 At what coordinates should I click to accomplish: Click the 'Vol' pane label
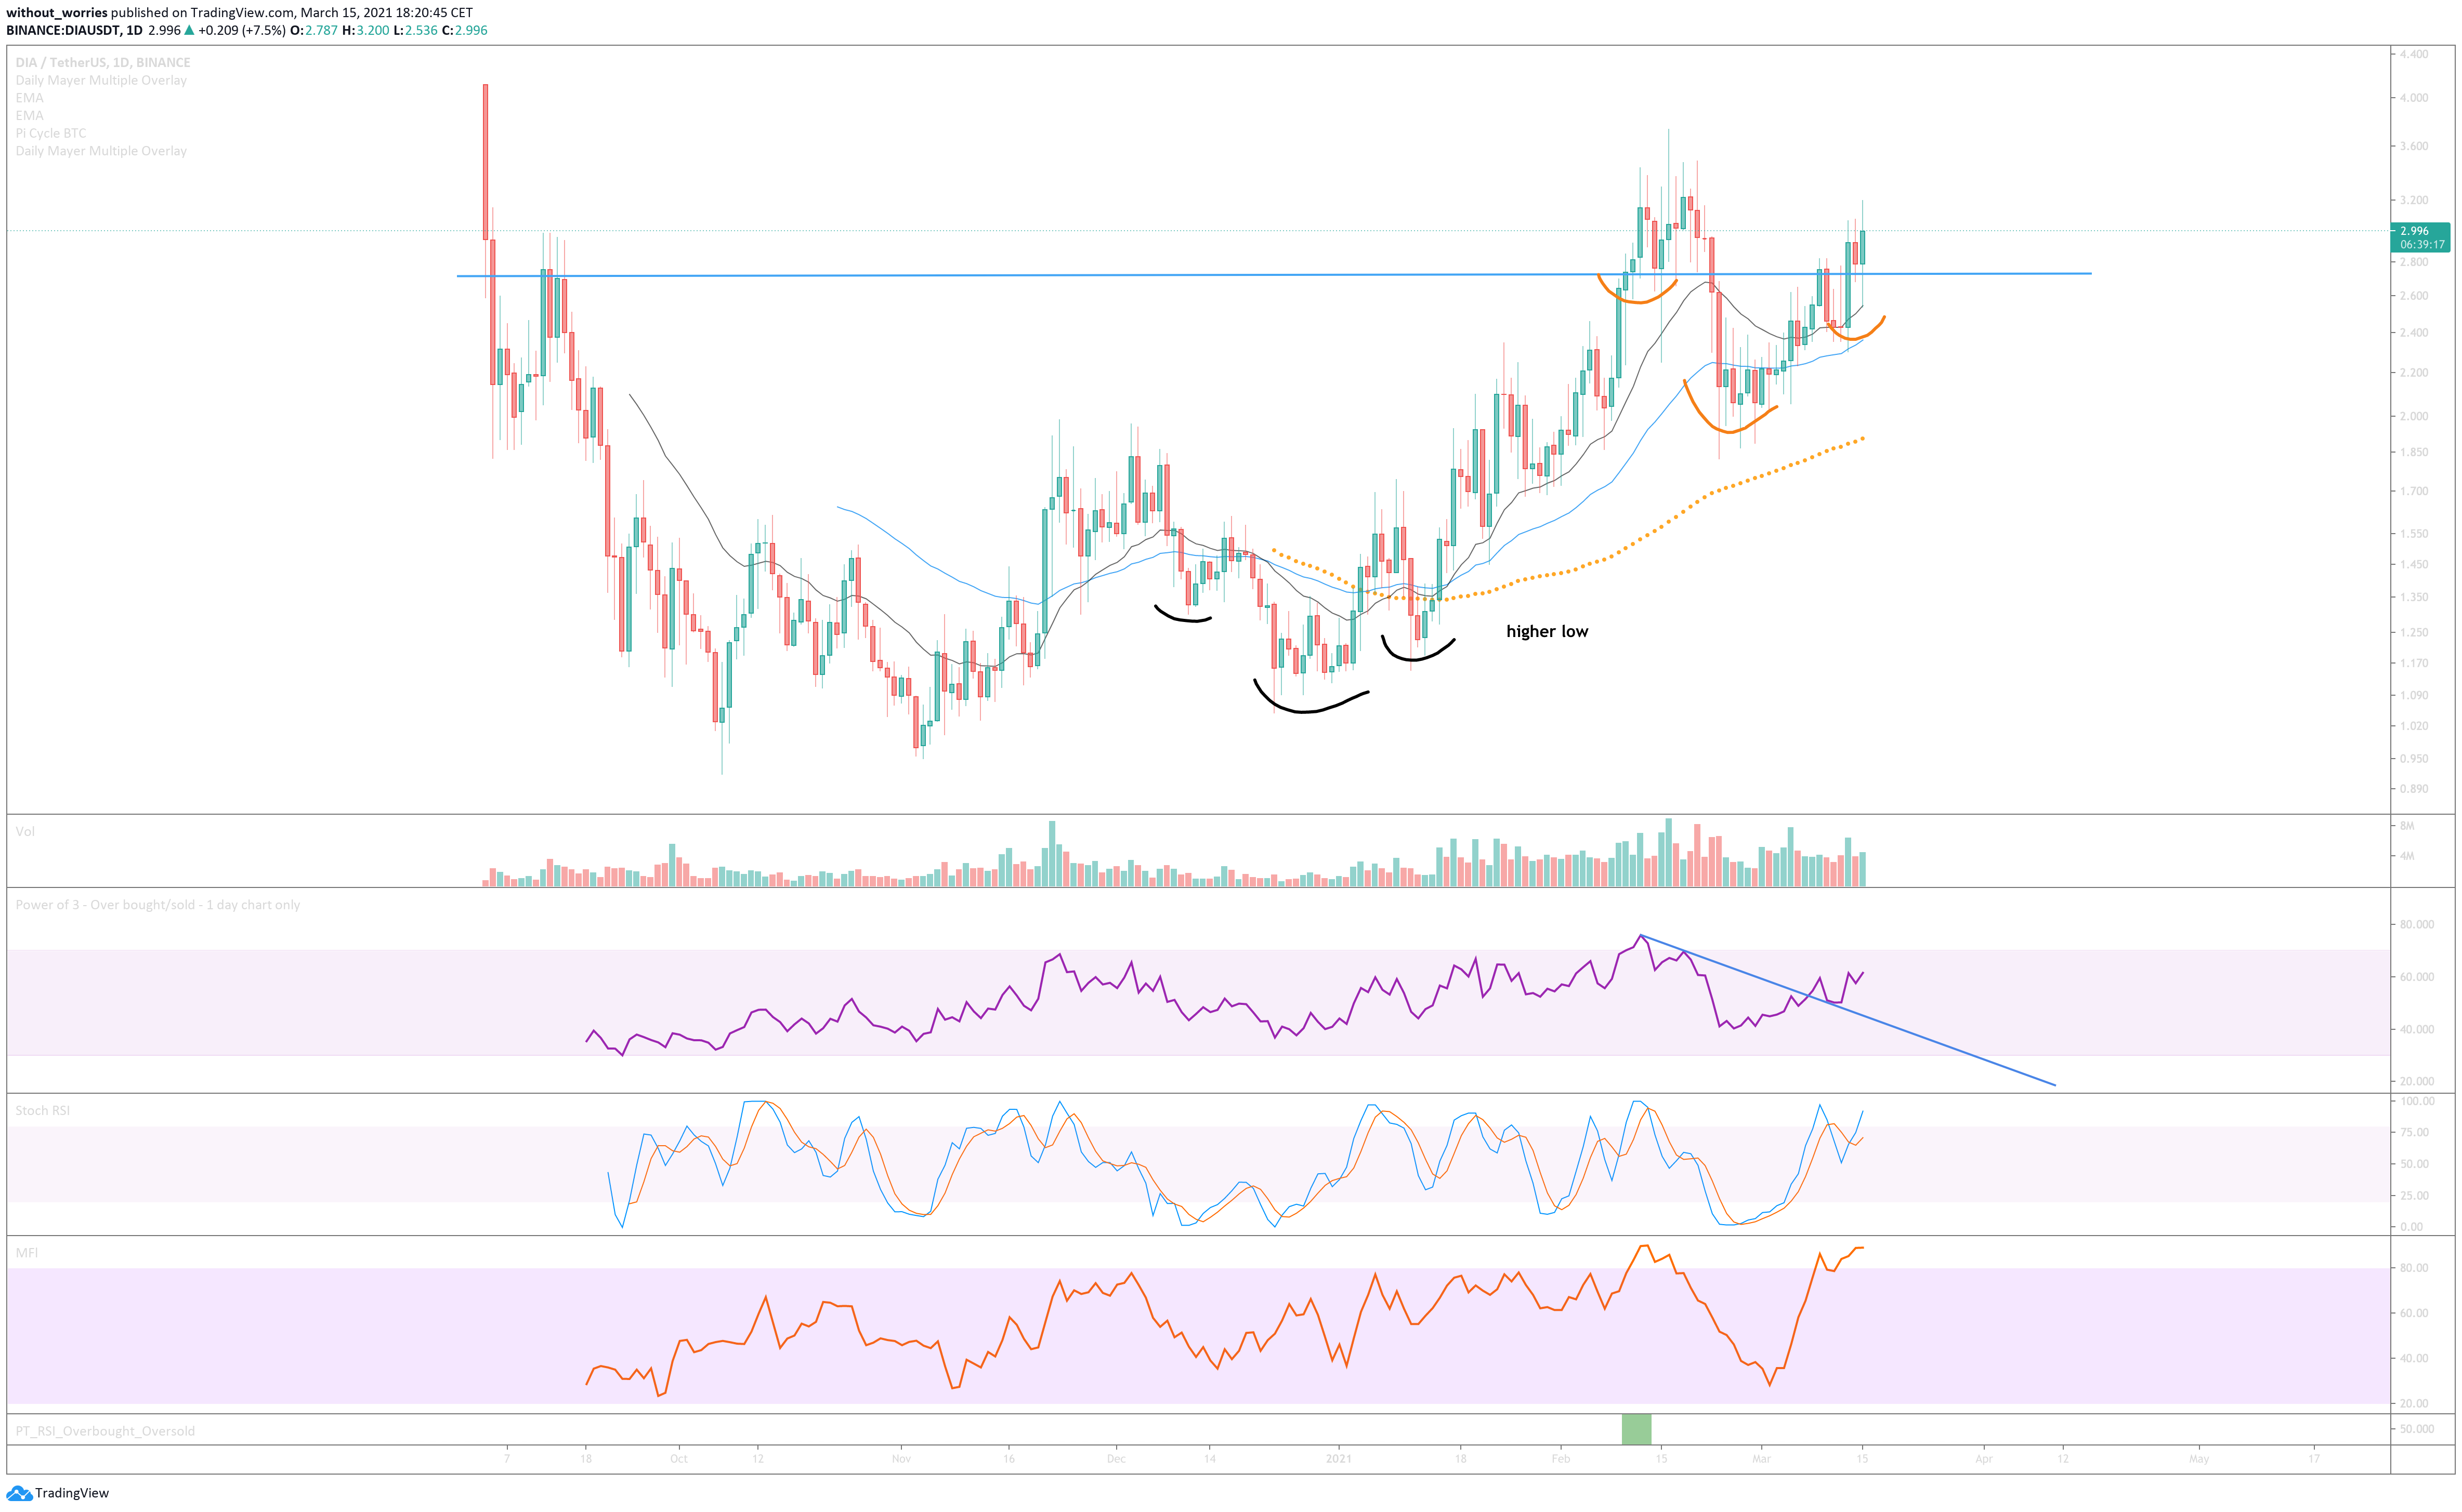25,831
